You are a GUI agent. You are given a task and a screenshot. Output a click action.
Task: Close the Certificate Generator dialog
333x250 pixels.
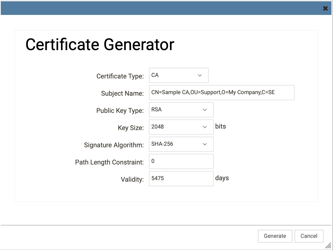point(325,8)
